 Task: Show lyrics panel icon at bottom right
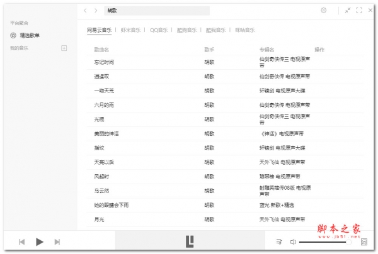tap(364, 241)
